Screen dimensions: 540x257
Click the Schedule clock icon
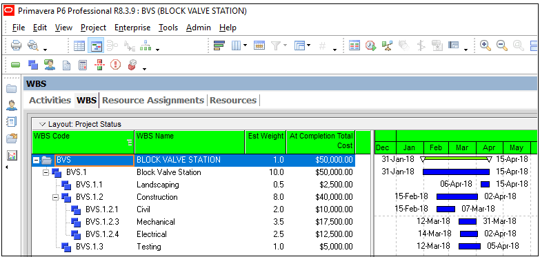pyautogui.click(x=371, y=45)
